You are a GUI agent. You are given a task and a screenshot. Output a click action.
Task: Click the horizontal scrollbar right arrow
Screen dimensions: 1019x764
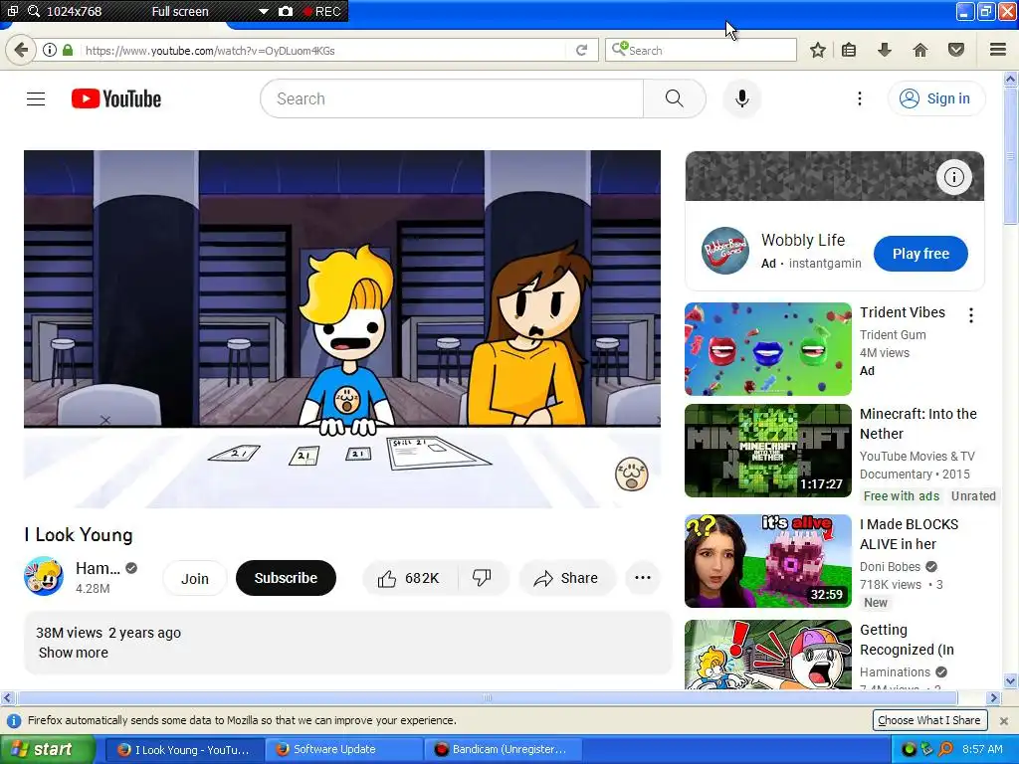click(993, 697)
